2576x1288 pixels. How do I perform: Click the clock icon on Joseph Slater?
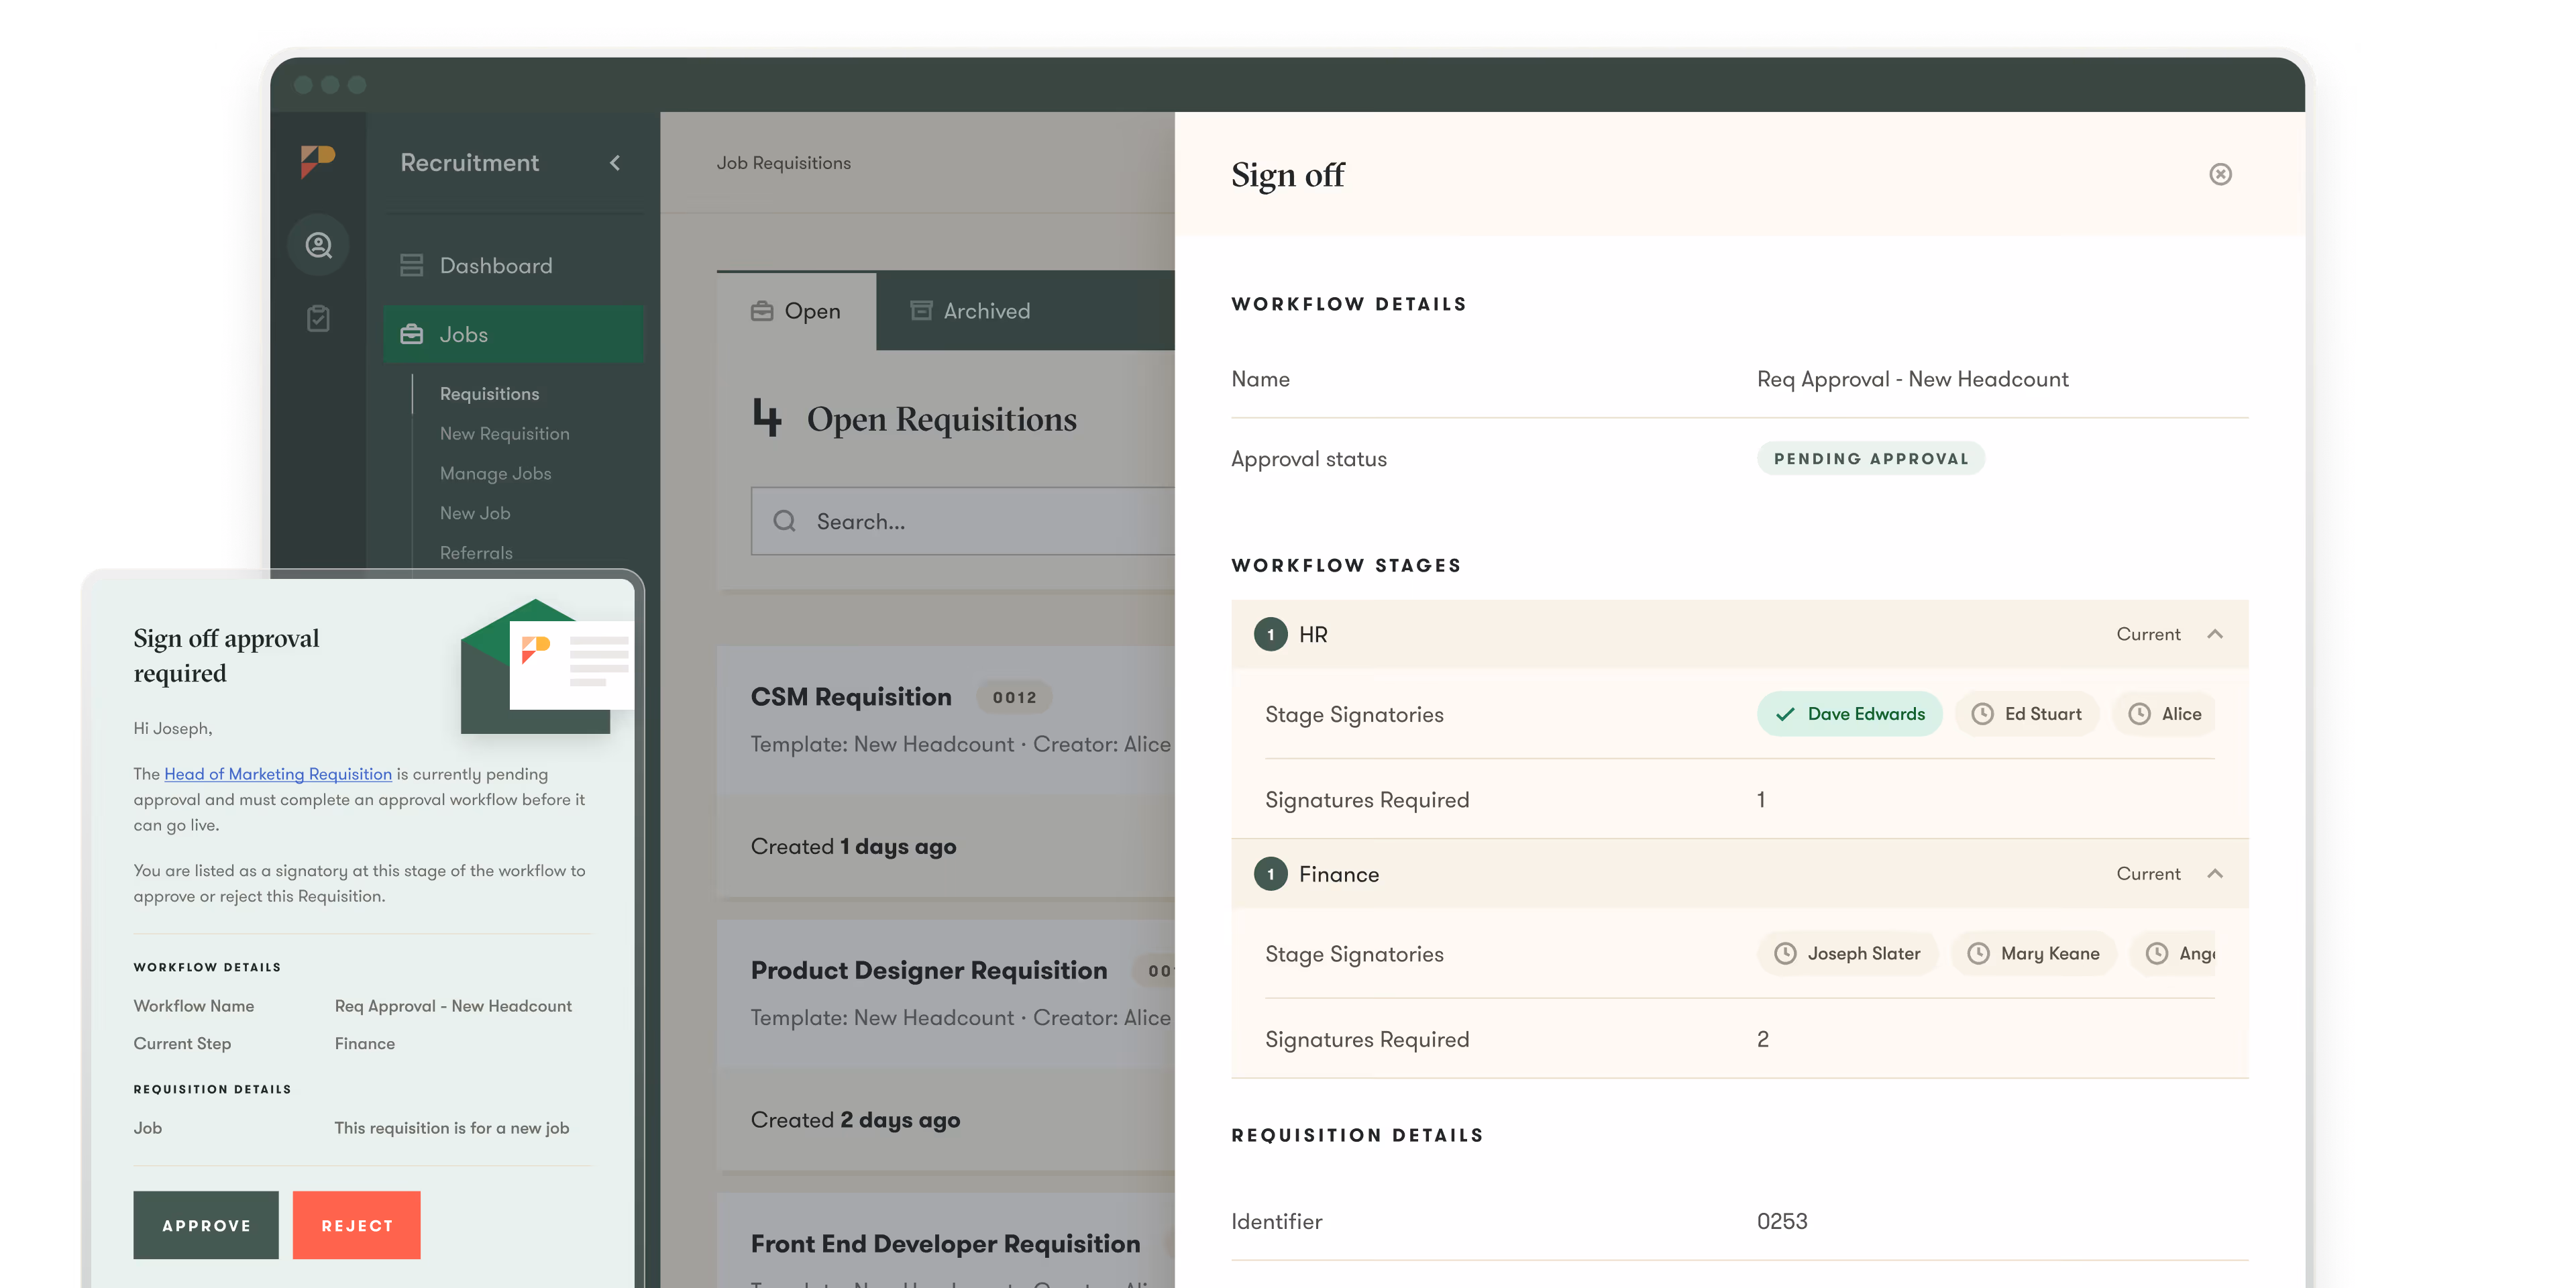pyautogui.click(x=1785, y=953)
